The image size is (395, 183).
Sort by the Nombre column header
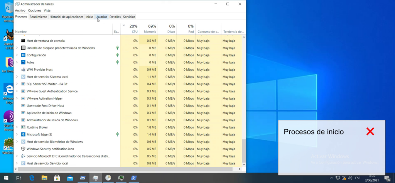coord(63,29)
